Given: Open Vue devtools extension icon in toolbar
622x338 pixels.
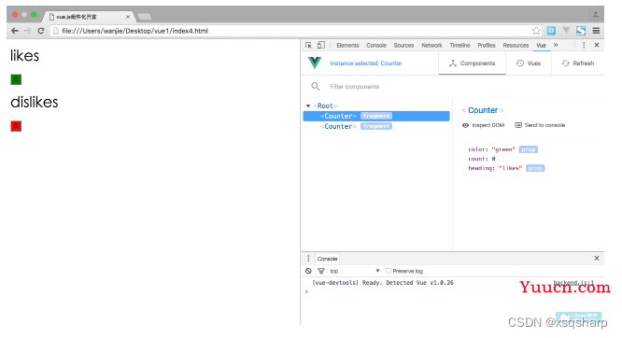Looking at the screenshot, I should (566, 31).
